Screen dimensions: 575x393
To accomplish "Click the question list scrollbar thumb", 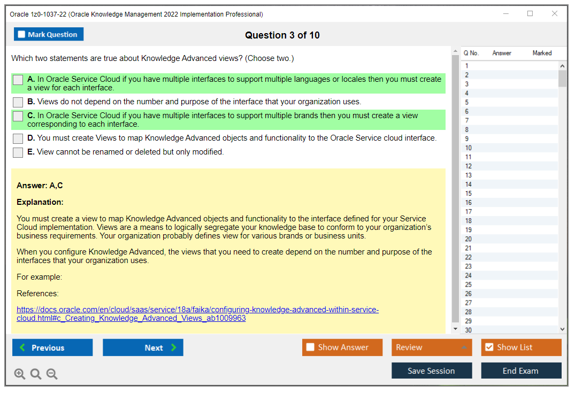I will pyautogui.click(x=562, y=79).
